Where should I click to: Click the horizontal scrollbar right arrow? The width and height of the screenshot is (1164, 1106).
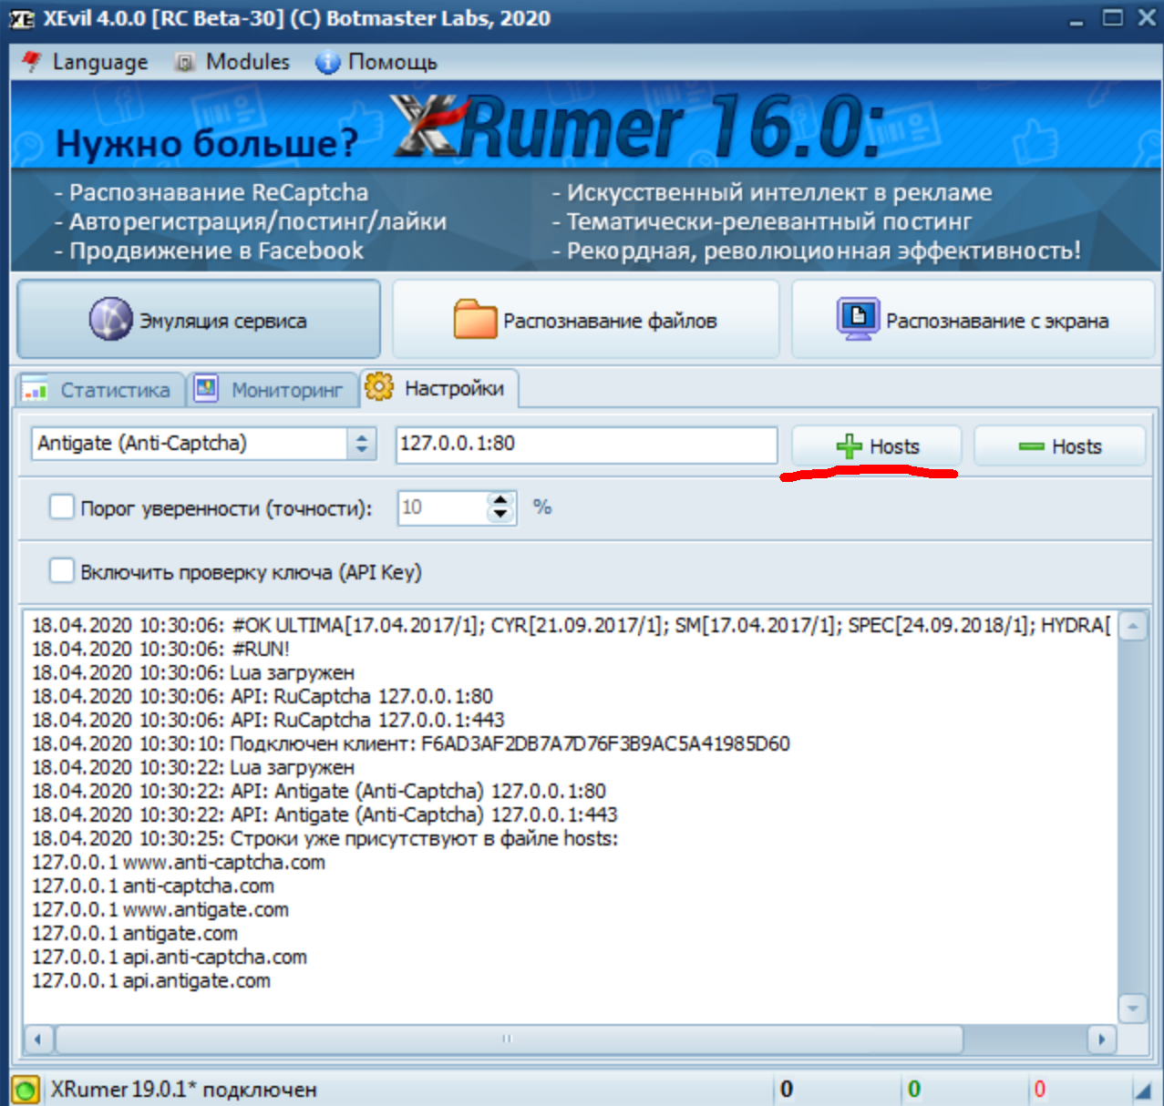(x=1102, y=1039)
